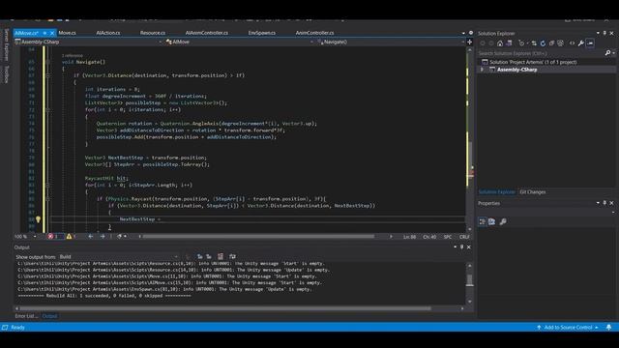This screenshot has width=619, height=348.
Task: Click red error count indicator
Action: [x=54, y=236]
